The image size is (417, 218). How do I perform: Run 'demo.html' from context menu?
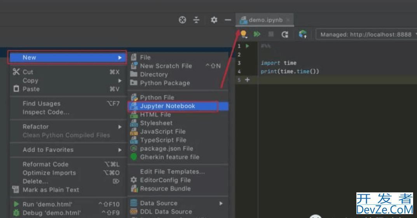(67, 204)
